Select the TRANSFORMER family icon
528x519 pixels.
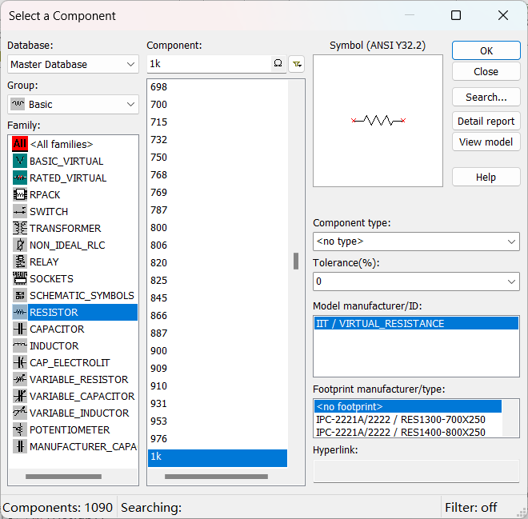tap(20, 228)
